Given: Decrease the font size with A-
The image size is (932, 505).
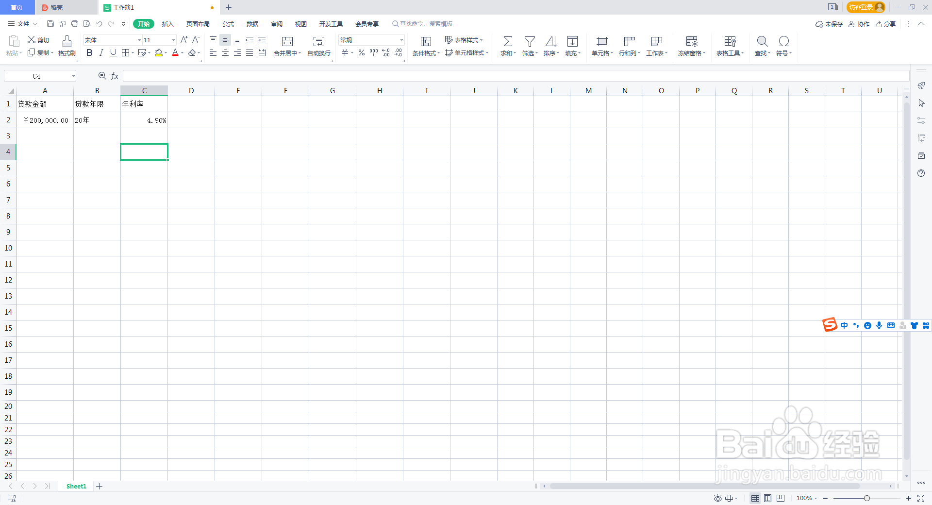Looking at the screenshot, I should 196,40.
